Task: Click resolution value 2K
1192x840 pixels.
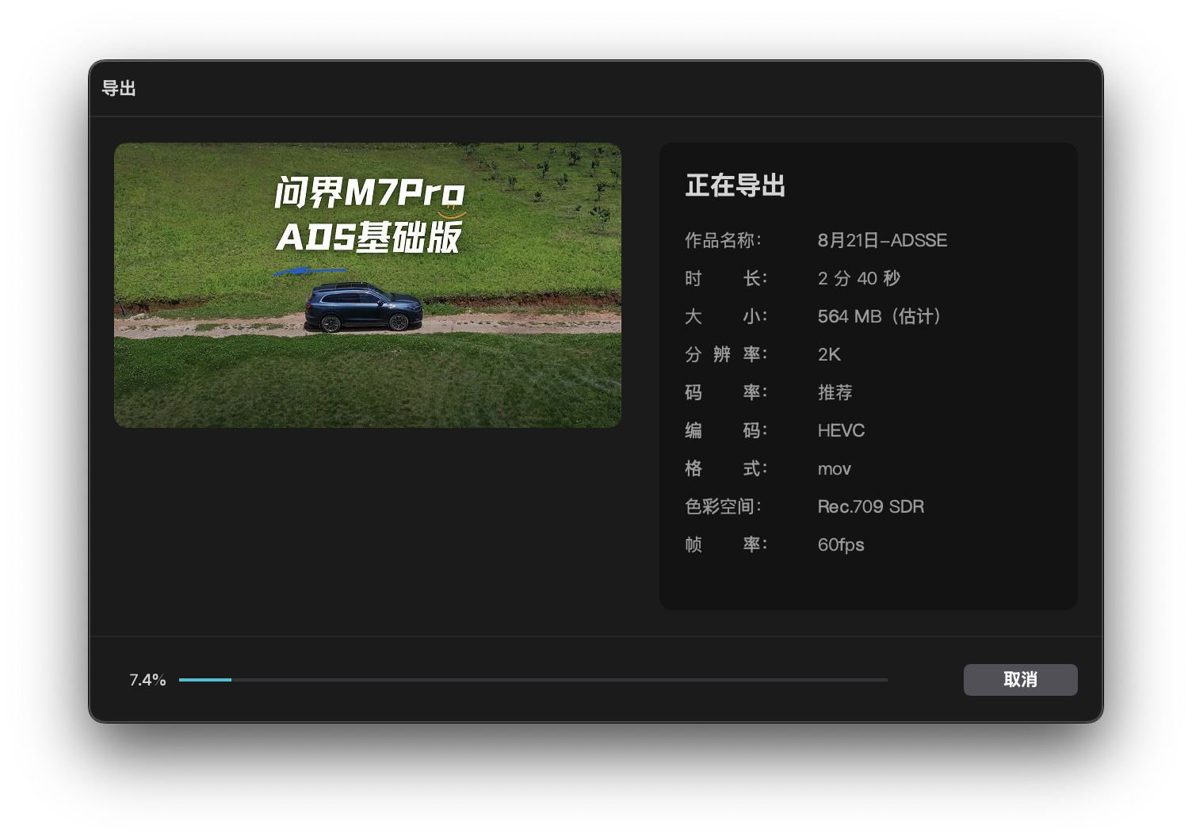Action: [829, 354]
